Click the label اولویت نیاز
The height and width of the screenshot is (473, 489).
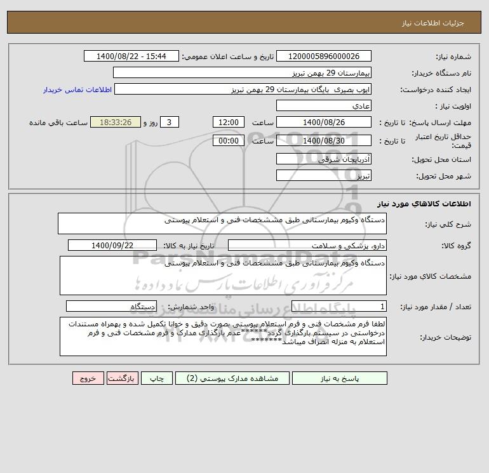(x=453, y=106)
